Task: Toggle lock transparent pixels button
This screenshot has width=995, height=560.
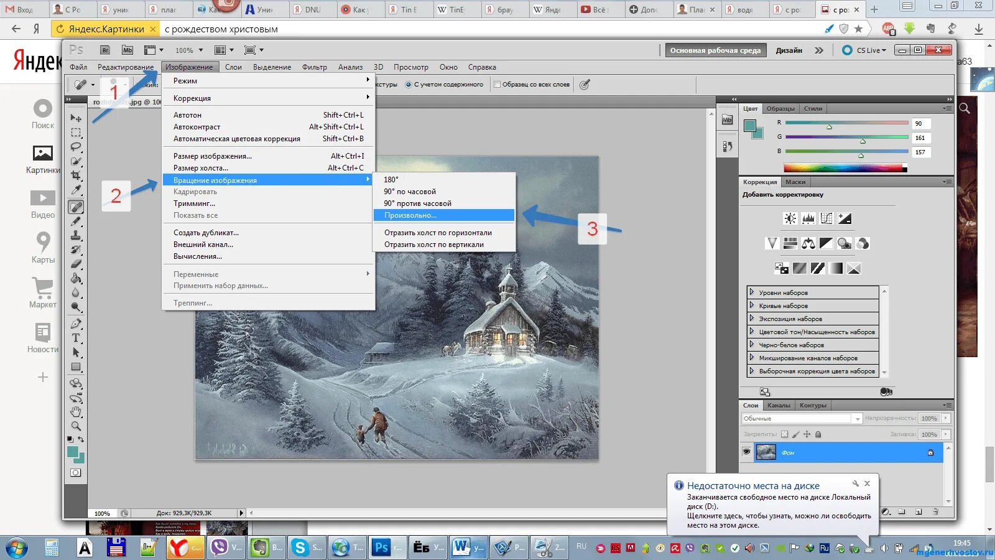Action: coord(785,434)
